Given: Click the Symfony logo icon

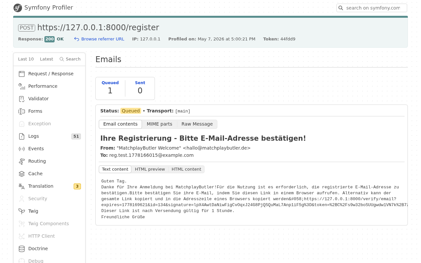Looking at the screenshot, I should point(18,8).
